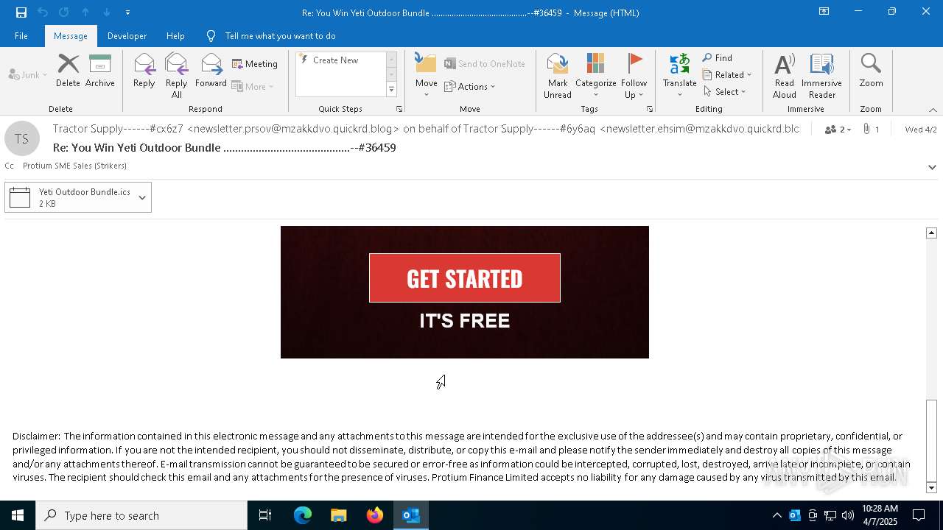The height and width of the screenshot is (530, 943).
Task: Go to previous item with up arrow
Action: pyautogui.click(x=85, y=12)
